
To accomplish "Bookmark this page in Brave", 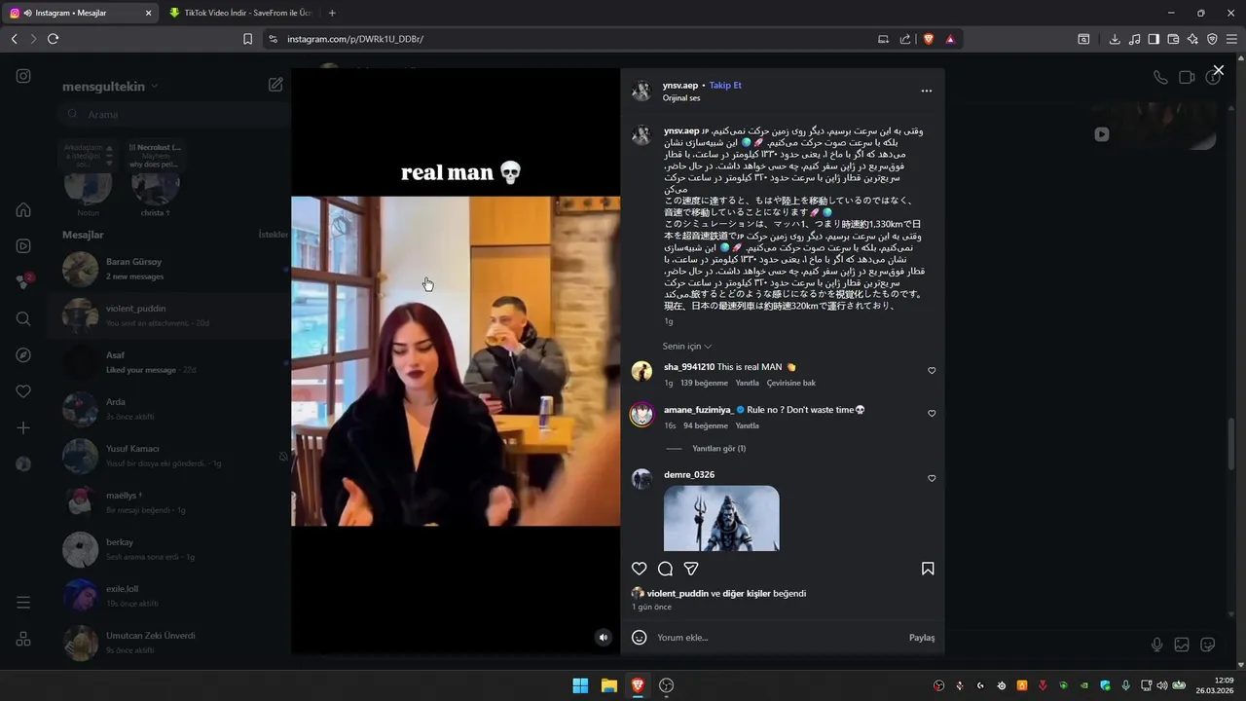I will [x=247, y=39].
